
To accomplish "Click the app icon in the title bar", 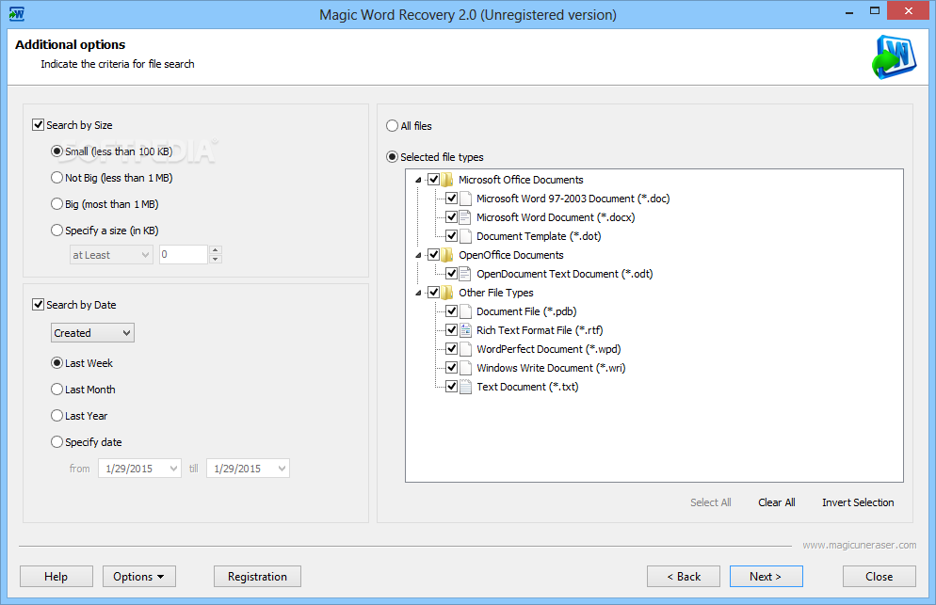I will coord(17,14).
